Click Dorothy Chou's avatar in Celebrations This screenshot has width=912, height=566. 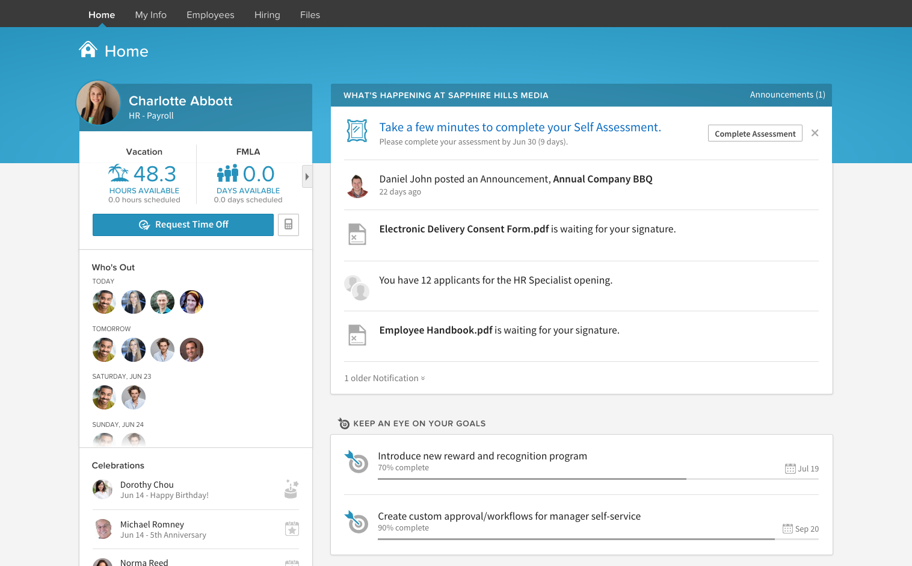tap(103, 490)
